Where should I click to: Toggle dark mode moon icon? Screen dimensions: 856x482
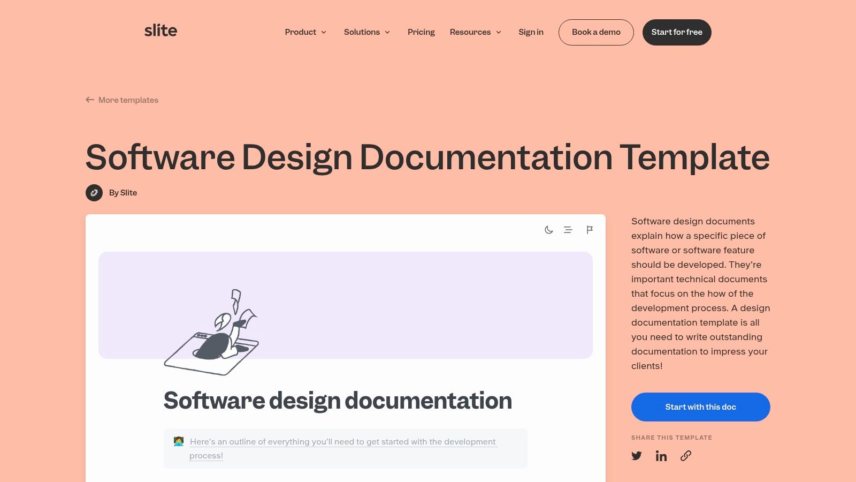click(x=548, y=230)
